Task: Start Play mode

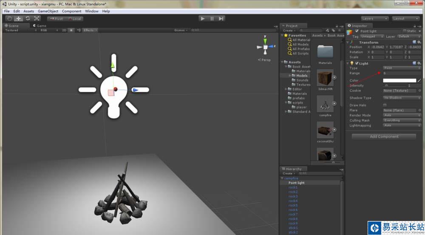Action: (x=202, y=18)
